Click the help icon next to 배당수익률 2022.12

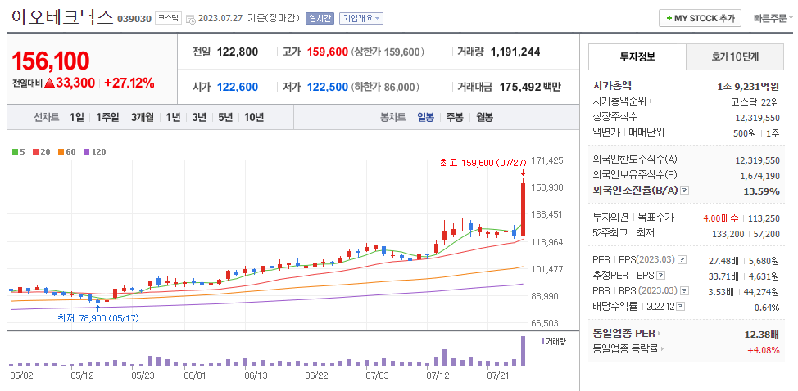tap(681, 307)
